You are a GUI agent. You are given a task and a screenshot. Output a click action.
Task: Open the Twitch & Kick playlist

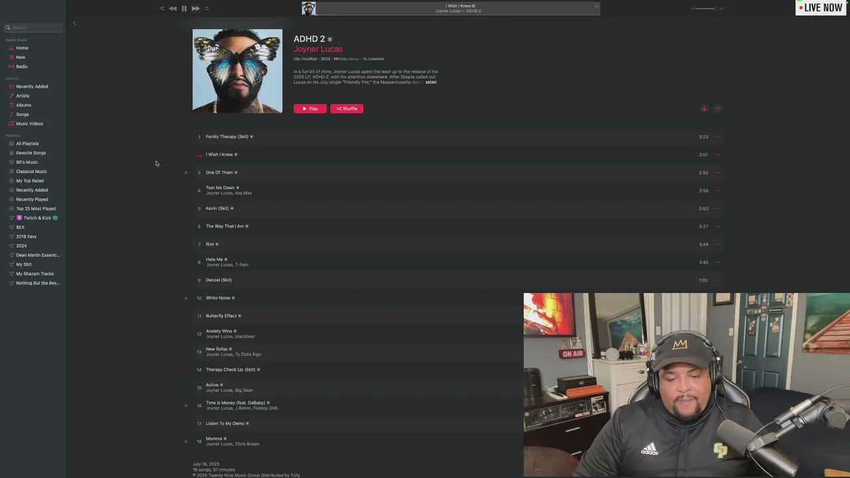point(37,218)
